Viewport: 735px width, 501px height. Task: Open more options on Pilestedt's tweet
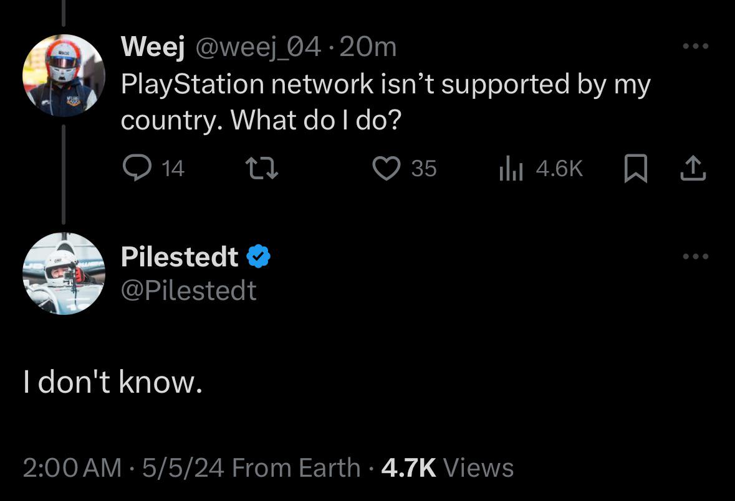(695, 256)
